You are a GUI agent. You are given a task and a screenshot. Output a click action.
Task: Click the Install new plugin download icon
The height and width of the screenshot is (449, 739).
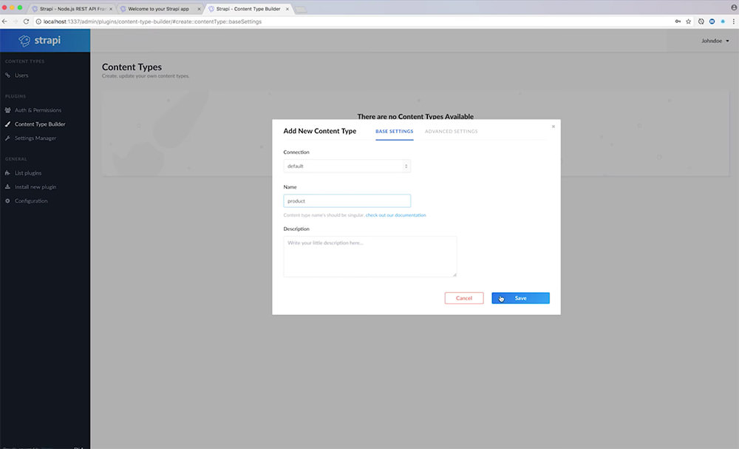click(7, 187)
